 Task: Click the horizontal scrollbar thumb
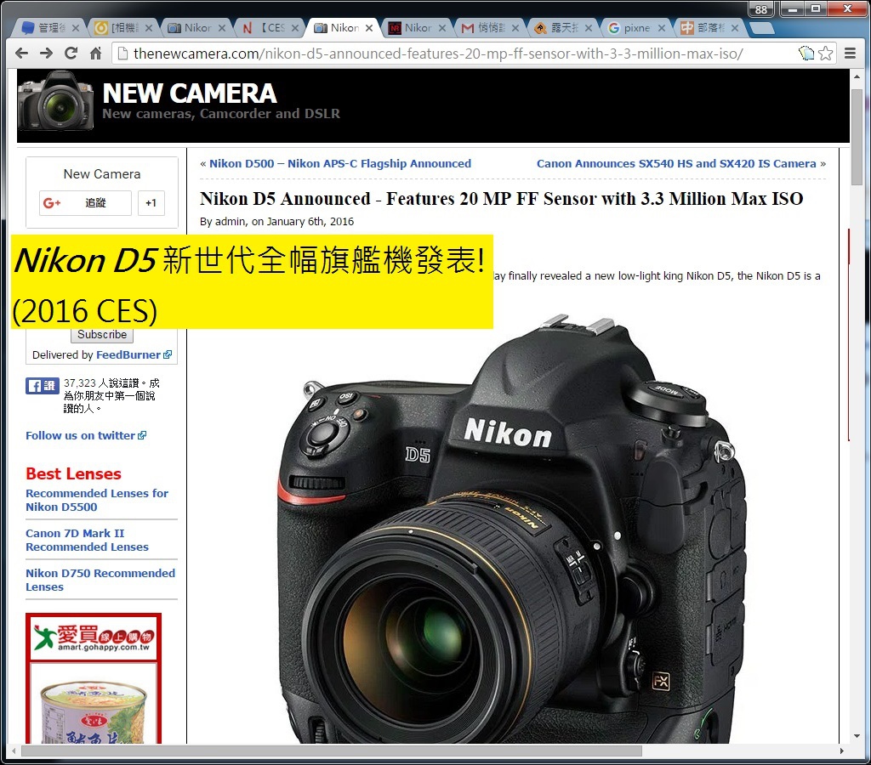(331, 751)
